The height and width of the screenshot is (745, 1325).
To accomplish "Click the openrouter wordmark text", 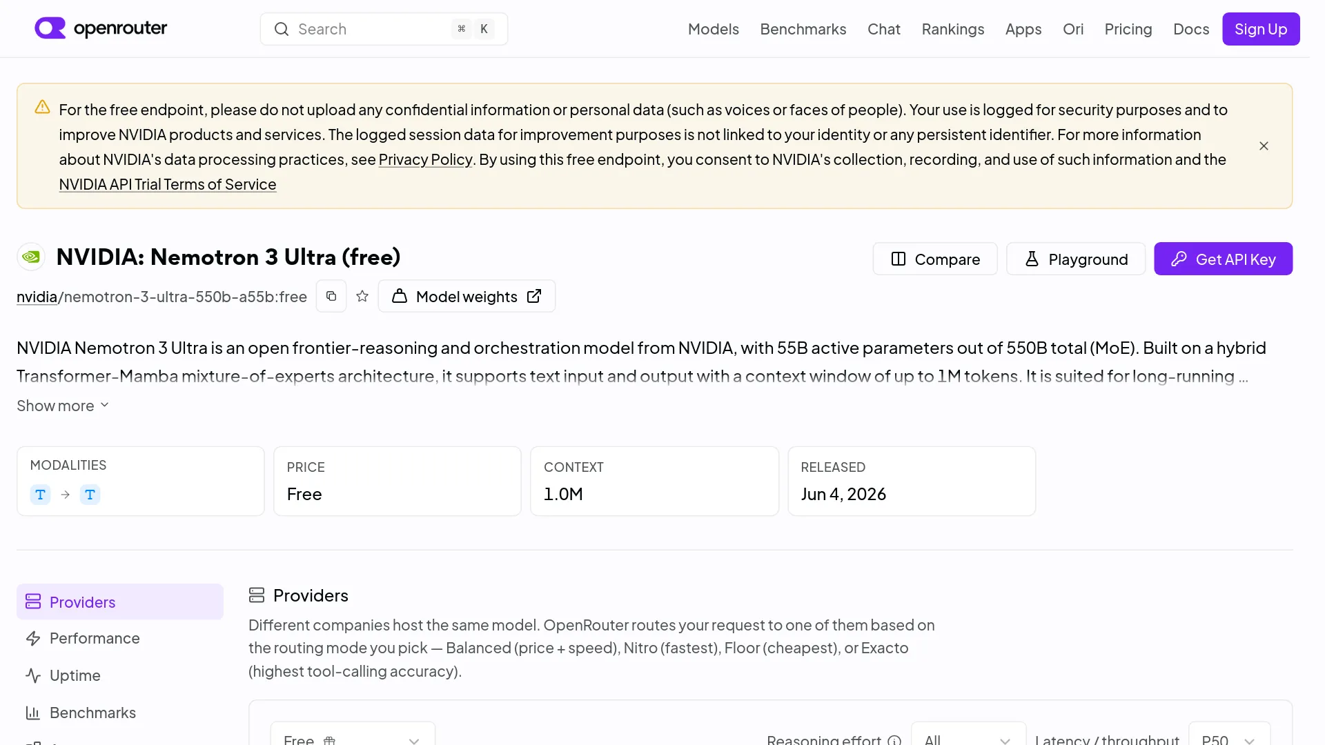I will [x=120, y=28].
